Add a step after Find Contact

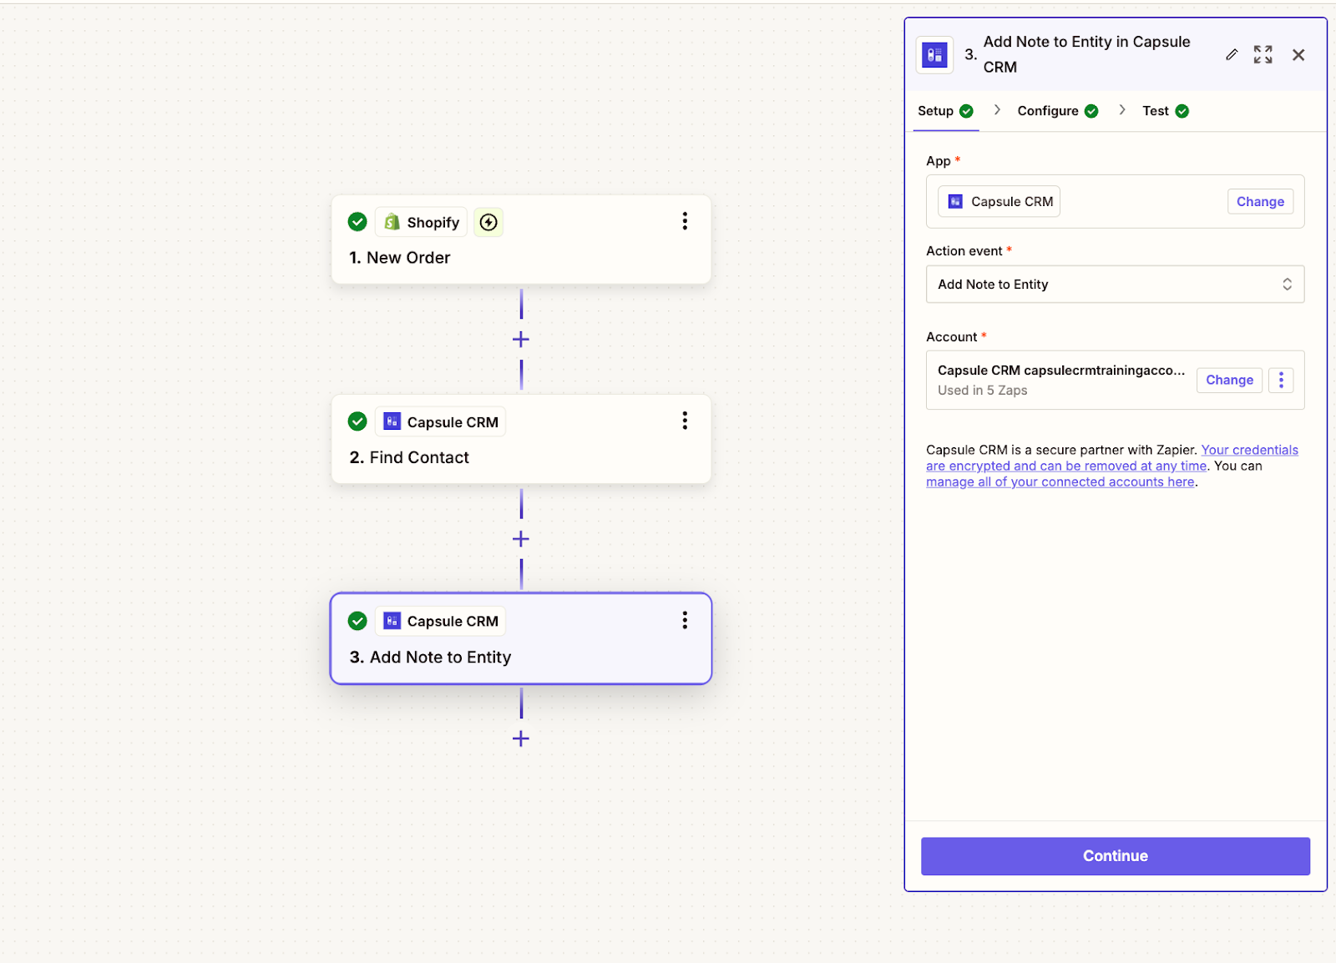[x=521, y=539]
